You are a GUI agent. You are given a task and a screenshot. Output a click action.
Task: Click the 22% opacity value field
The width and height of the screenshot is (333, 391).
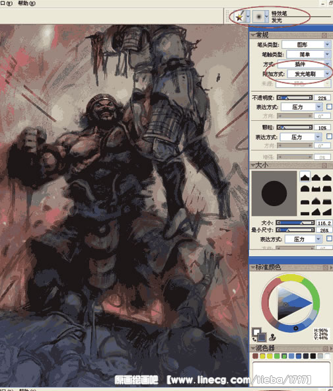322,98
